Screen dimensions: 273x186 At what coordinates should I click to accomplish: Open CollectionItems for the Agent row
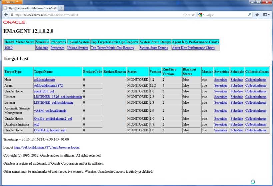[x=256, y=86]
